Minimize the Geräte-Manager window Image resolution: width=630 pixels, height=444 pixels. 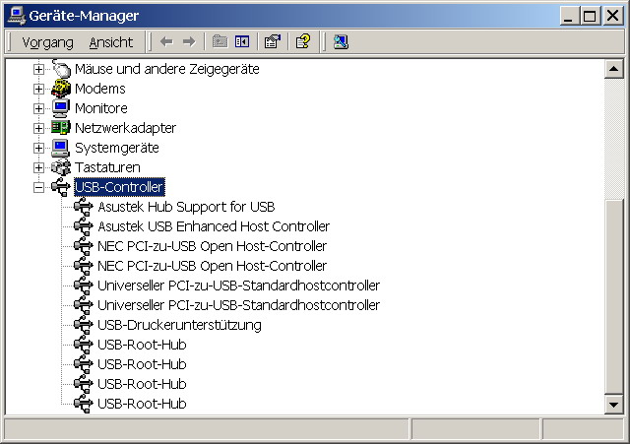[570, 16]
